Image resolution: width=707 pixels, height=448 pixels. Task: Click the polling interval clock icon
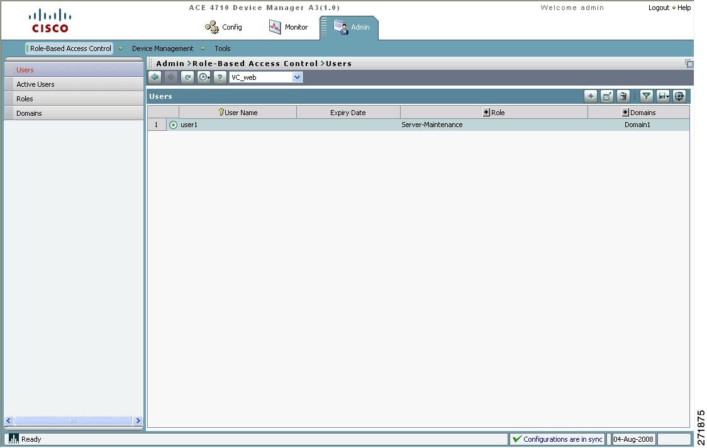[203, 77]
